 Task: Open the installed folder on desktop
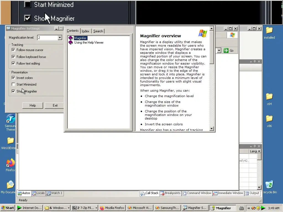(269, 33)
